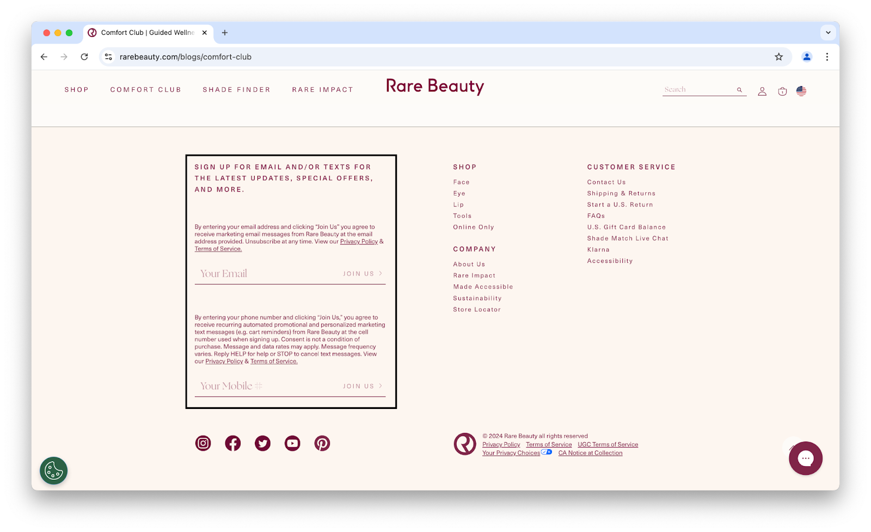
Task: Open Shade Match Live Chat link
Action: click(628, 239)
